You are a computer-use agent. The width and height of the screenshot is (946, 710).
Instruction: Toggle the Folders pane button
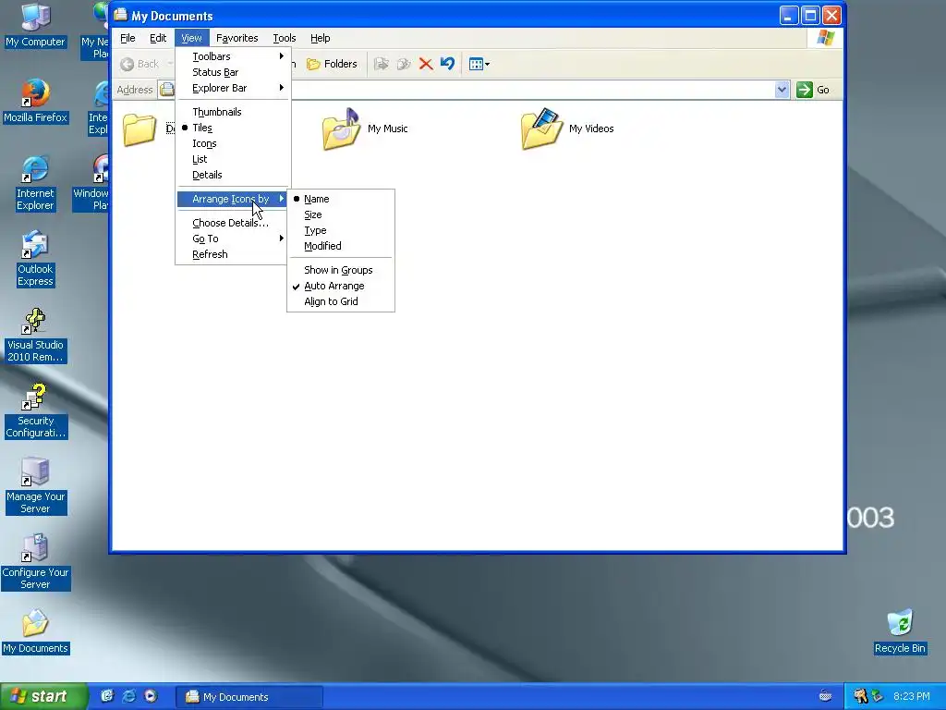332,64
